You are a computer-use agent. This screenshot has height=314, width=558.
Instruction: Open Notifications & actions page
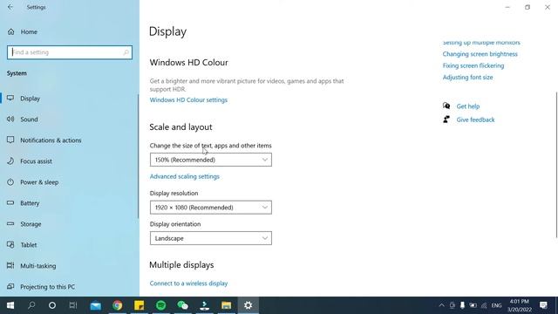(51, 140)
